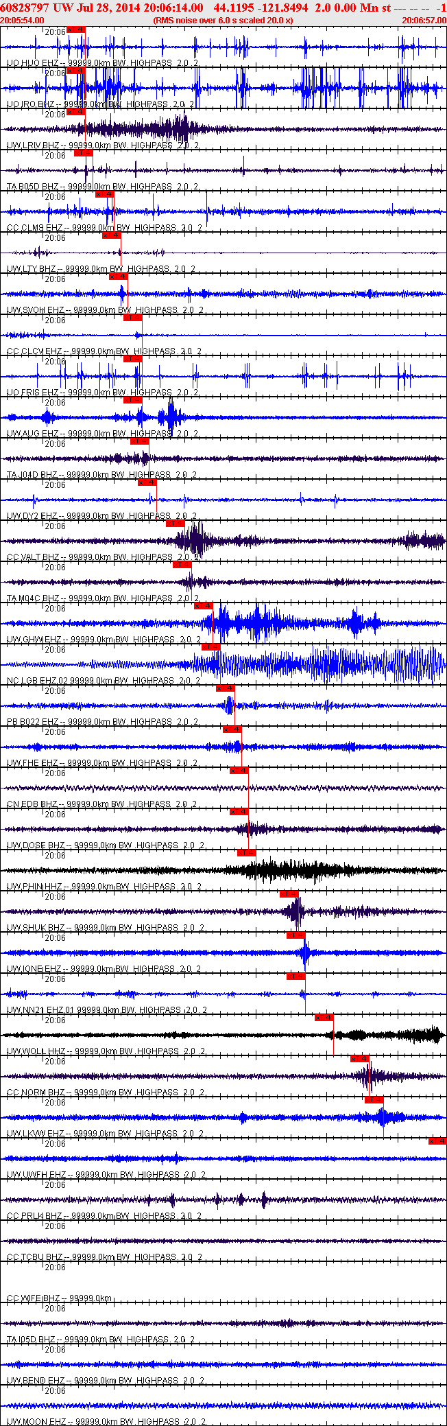Click the pick marker on TA.J04D trace
This screenshot has width=447, height=1426.
click(140, 441)
